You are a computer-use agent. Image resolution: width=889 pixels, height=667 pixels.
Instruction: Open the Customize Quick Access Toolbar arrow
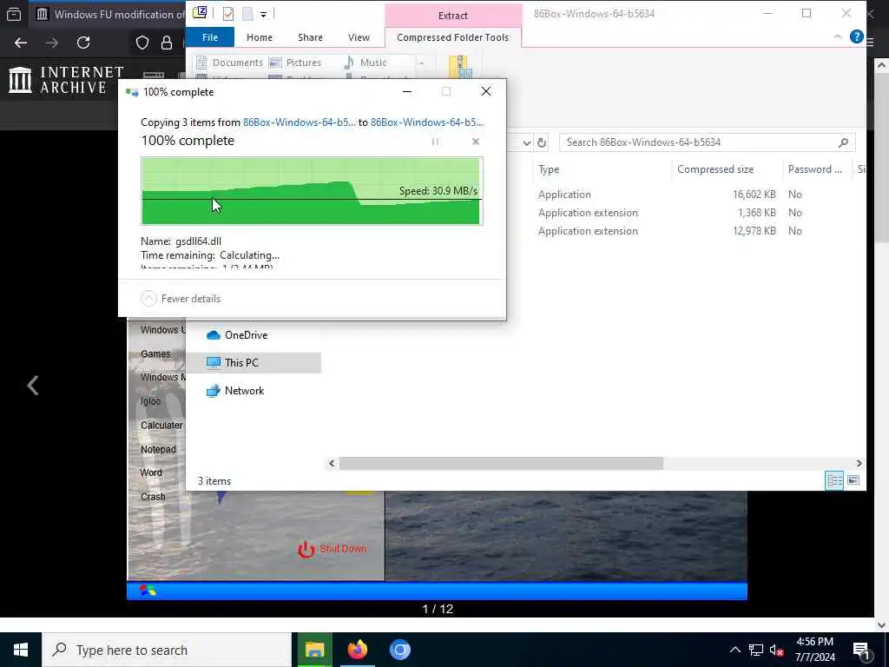(264, 14)
